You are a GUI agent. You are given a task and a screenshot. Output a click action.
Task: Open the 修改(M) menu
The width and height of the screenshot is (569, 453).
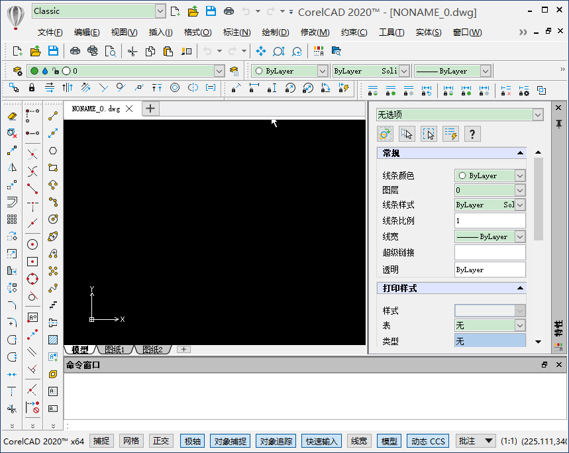[x=315, y=32]
